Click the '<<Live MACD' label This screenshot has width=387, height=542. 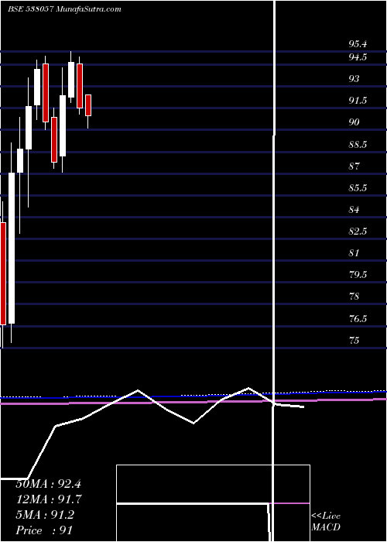[x=326, y=522]
